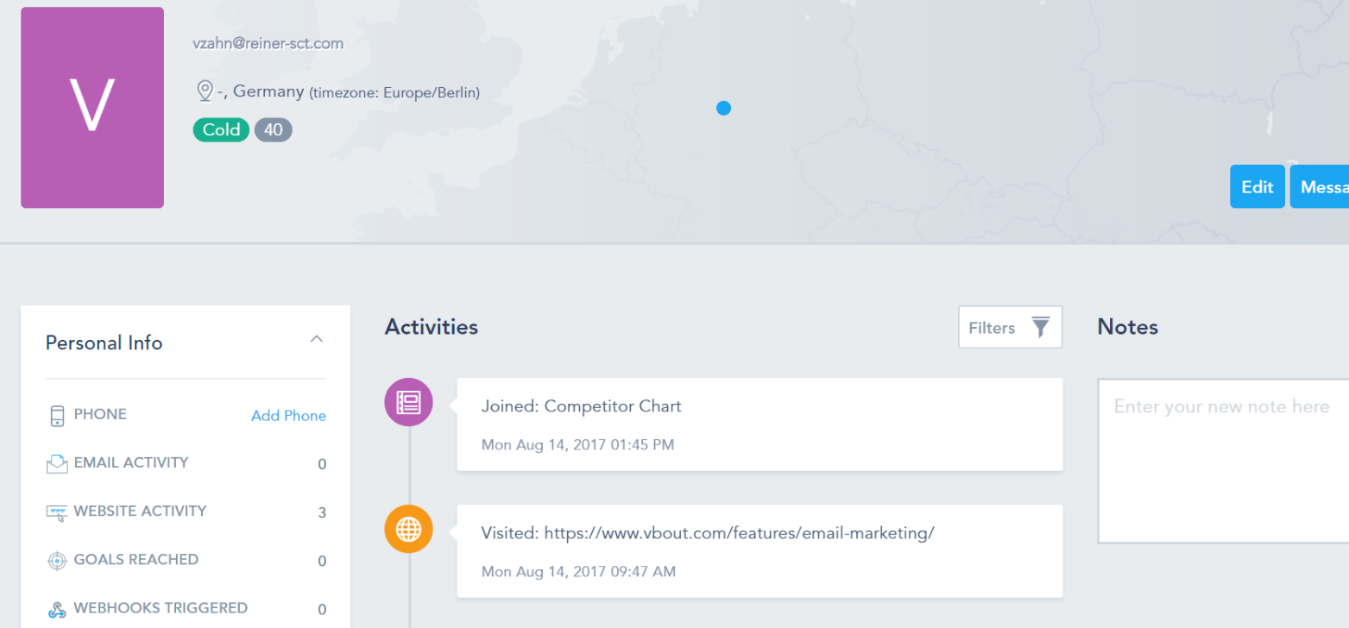Click the Goals Reached target icon

coord(57,561)
